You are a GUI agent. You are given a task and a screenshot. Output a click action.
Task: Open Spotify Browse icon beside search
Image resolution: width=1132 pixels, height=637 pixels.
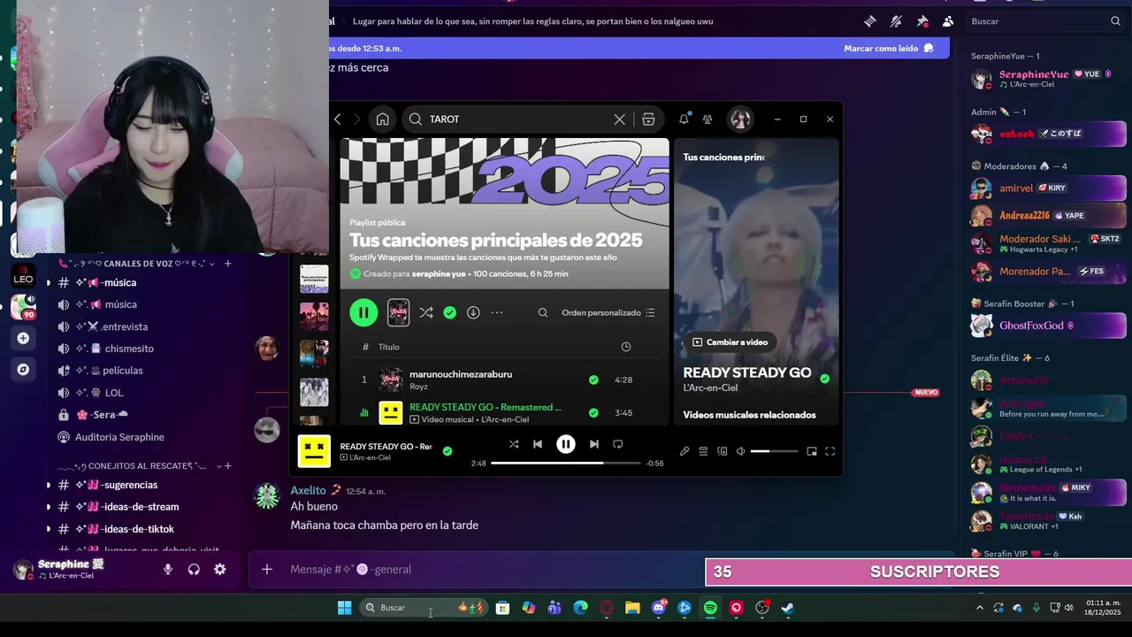(648, 119)
